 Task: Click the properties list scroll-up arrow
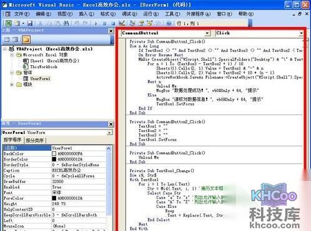[x=109, y=148]
